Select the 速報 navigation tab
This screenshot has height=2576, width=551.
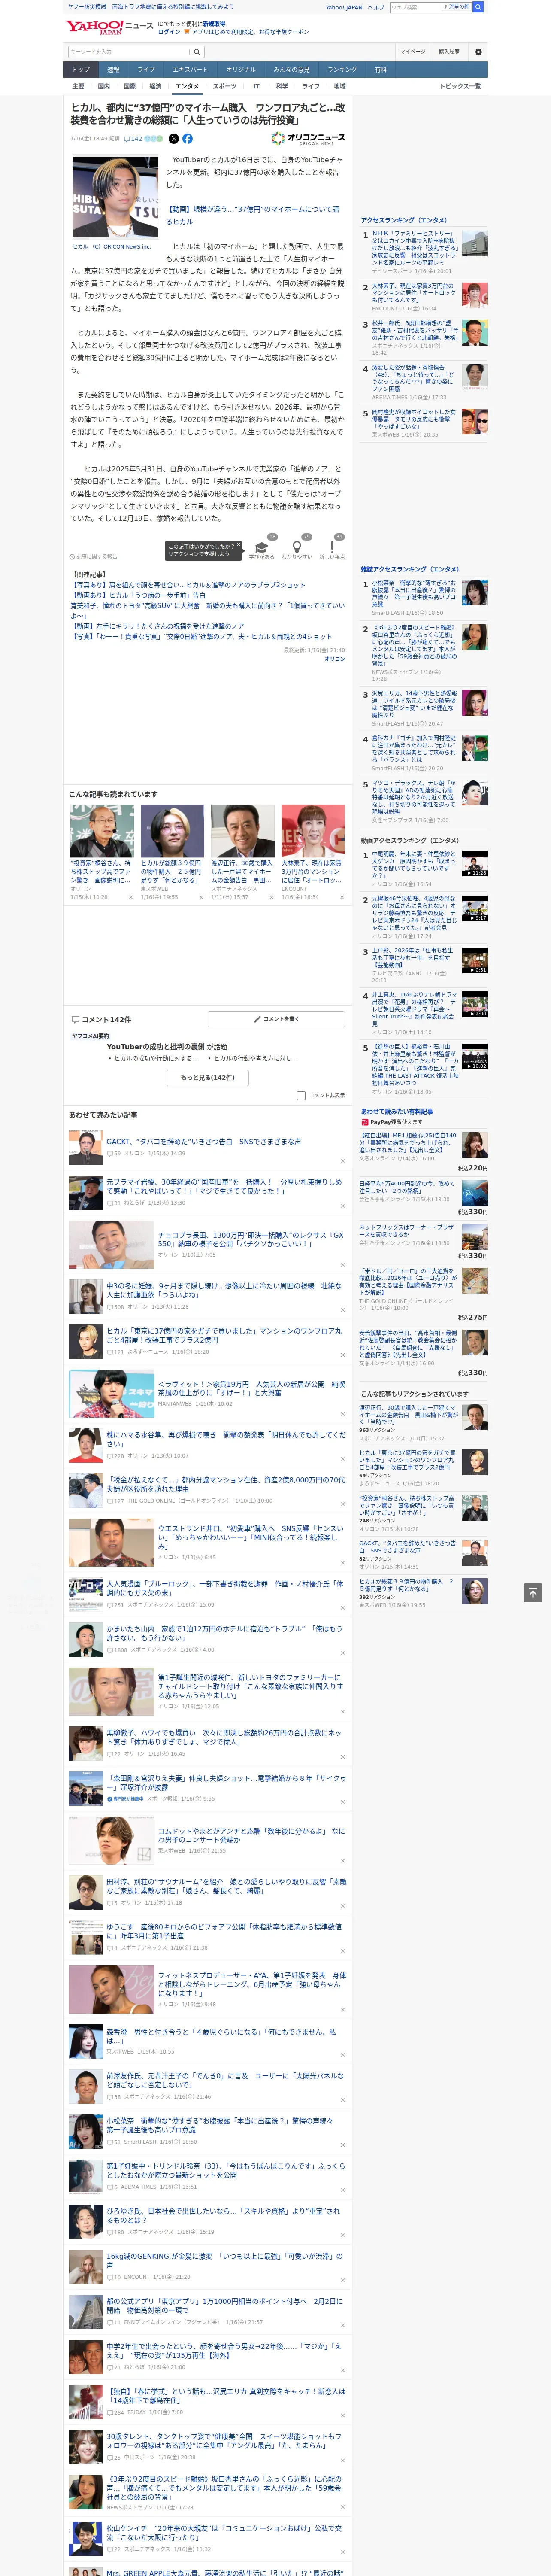coord(113,70)
